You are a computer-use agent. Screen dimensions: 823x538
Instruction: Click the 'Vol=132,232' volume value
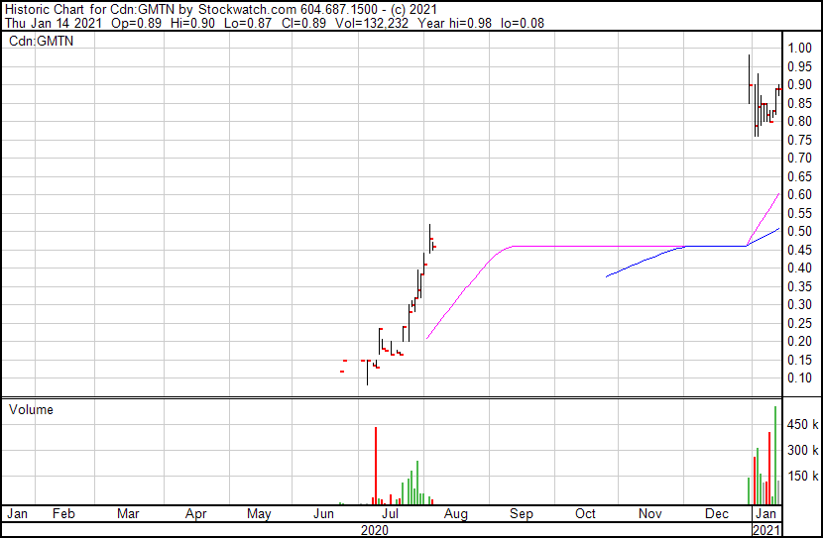[372, 23]
